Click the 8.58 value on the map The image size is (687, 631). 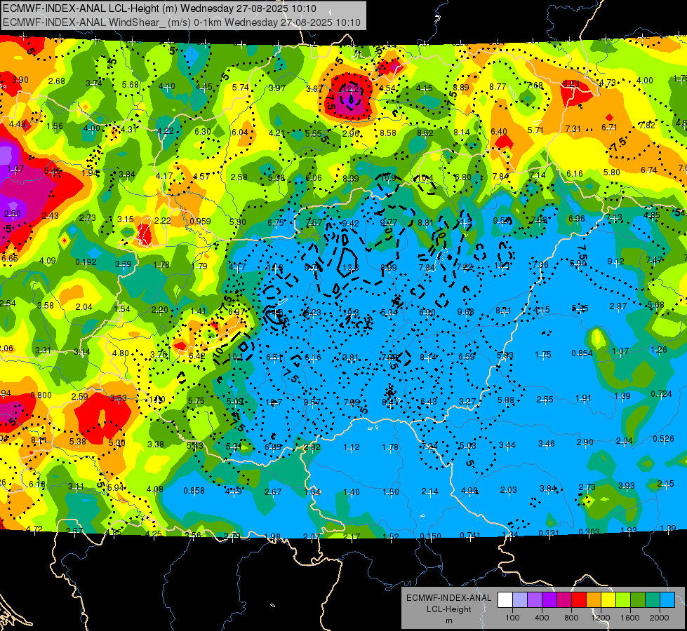point(388,133)
